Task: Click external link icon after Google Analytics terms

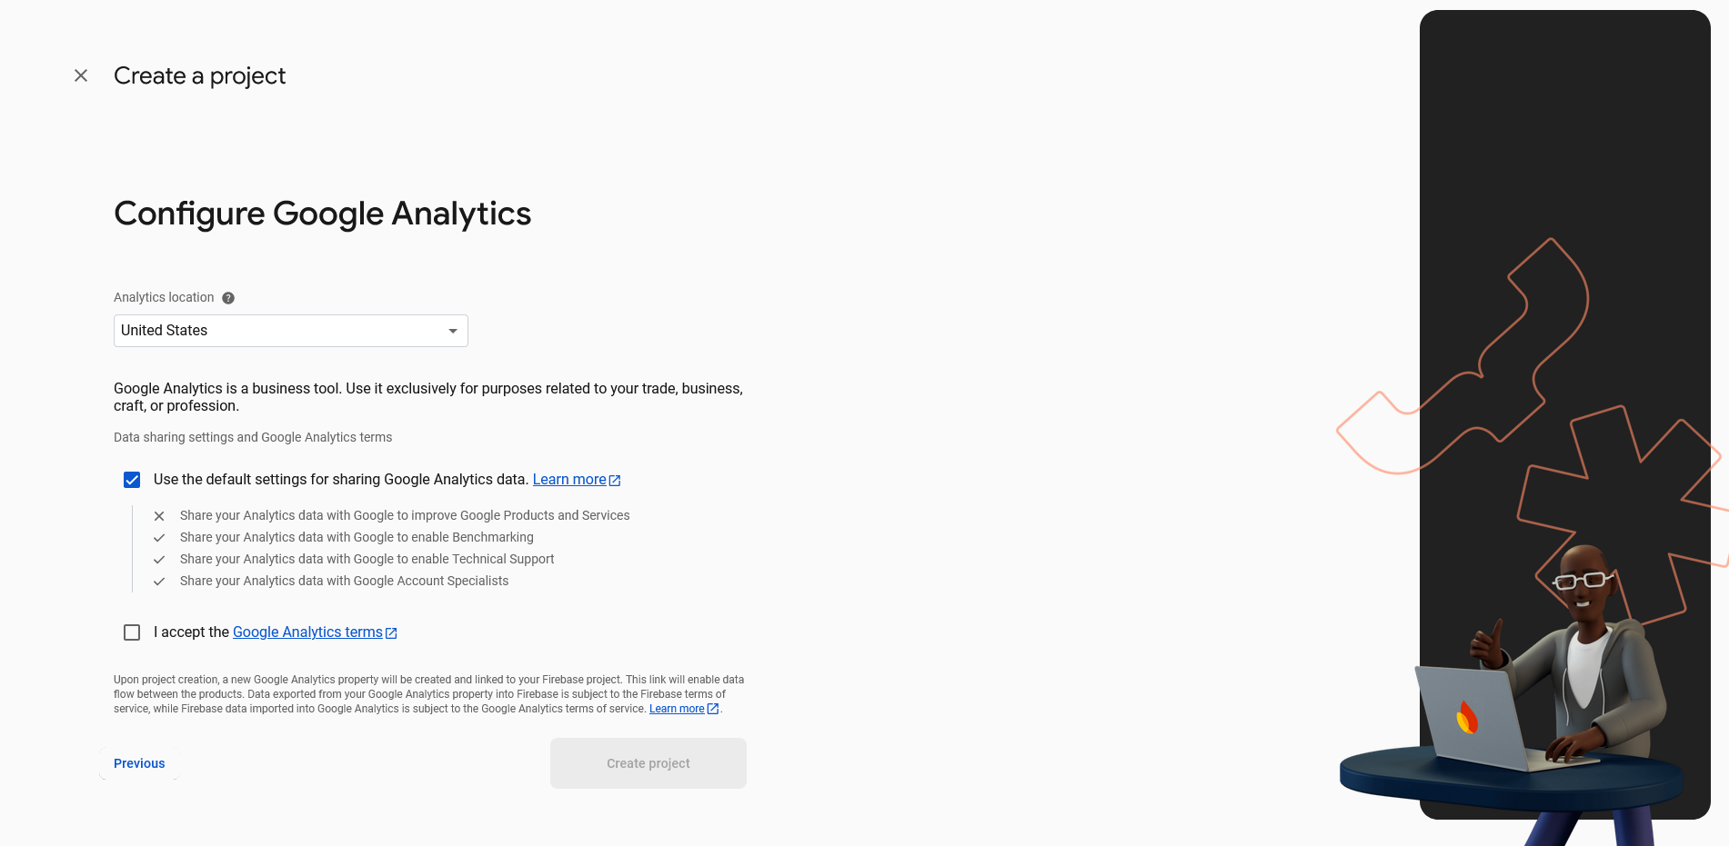Action: tap(391, 633)
